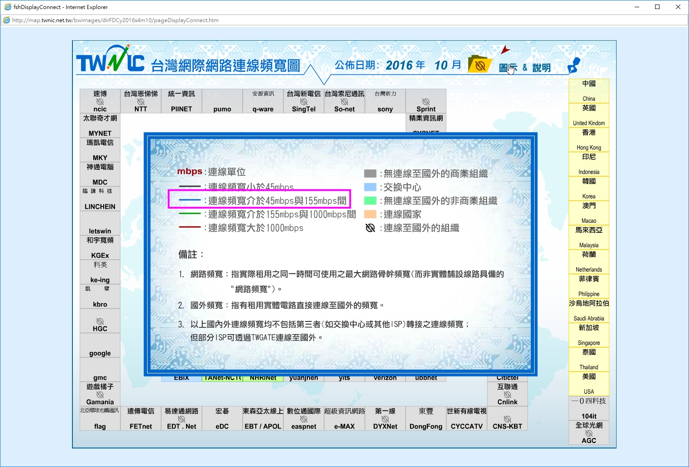
Task: Click the yellow folder icon with the overseas symbol
Action: (x=479, y=64)
